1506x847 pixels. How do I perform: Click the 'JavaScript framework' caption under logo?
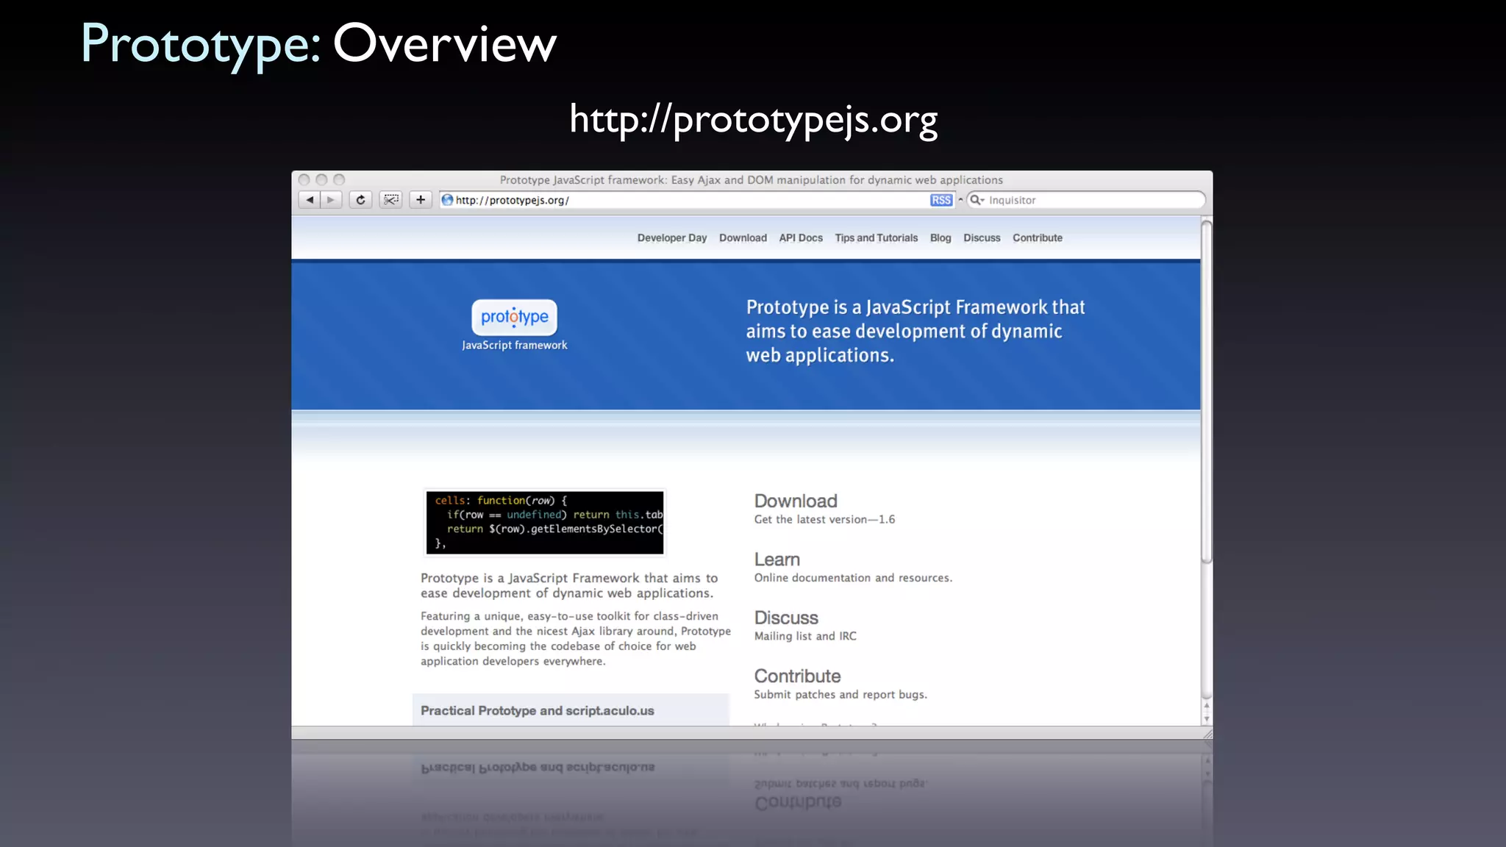click(515, 346)
